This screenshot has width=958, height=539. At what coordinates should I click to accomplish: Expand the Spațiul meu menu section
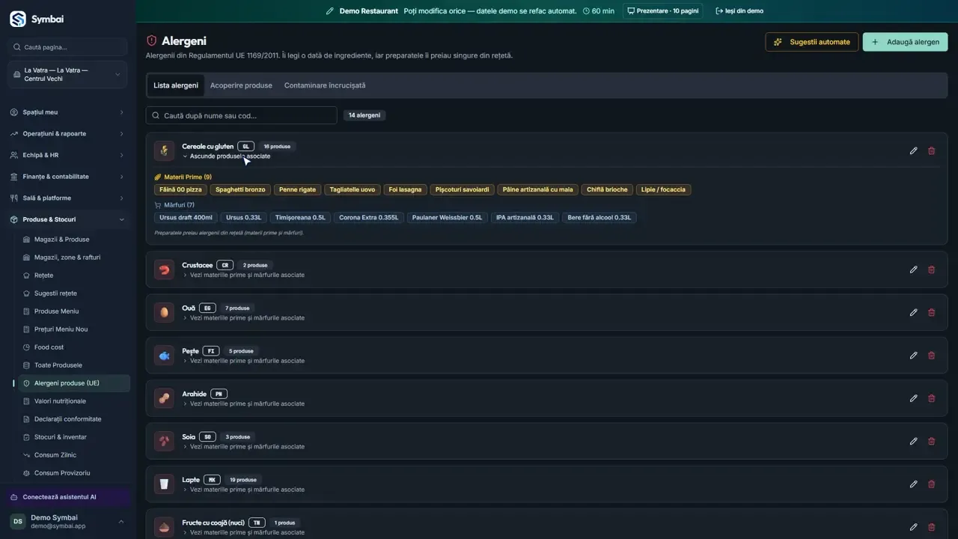(x=68, y=112)
